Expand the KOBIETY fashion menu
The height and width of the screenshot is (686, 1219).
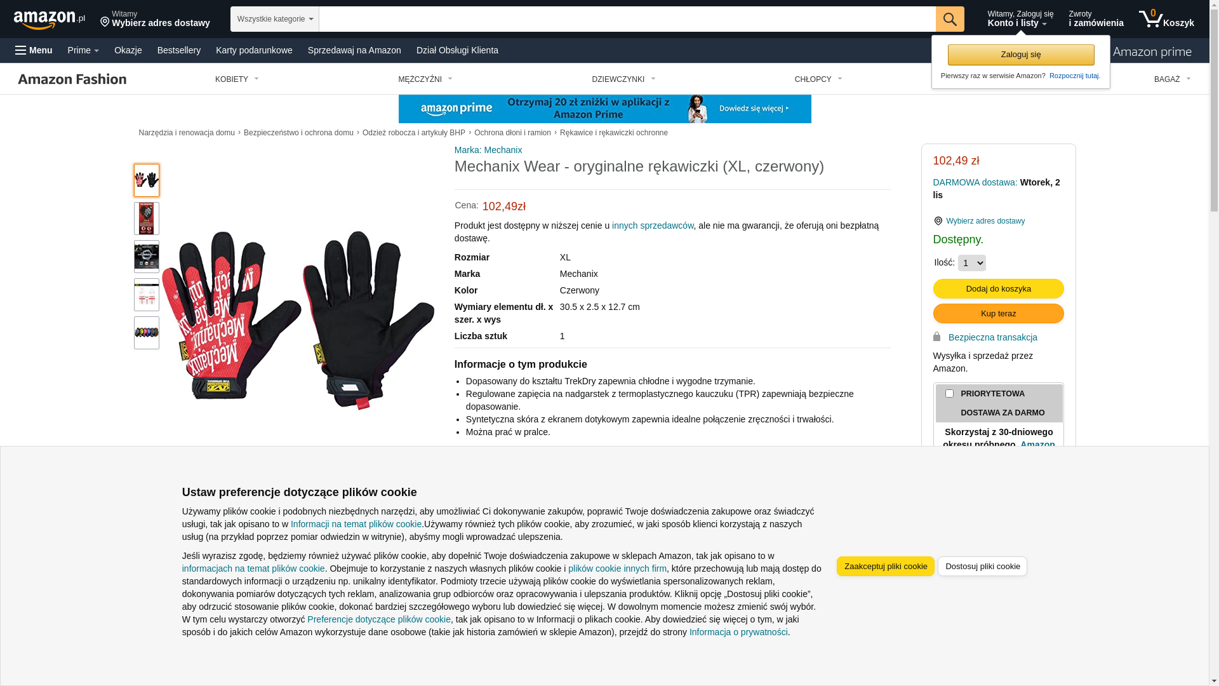[x=237, y=79]
